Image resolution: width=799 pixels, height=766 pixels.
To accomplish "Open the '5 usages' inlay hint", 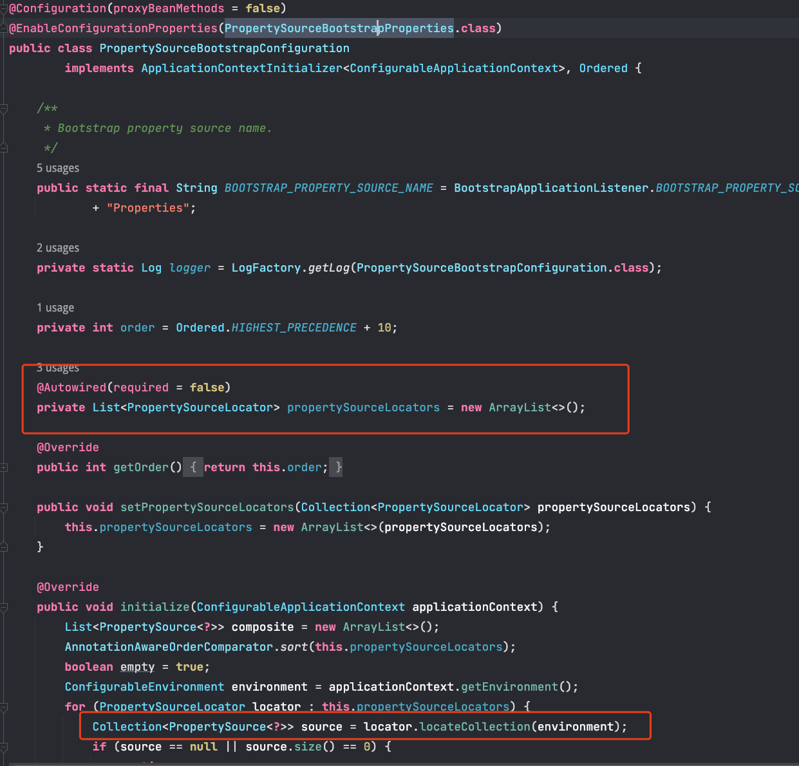I will pyautogui.click(x=58, y=168).
